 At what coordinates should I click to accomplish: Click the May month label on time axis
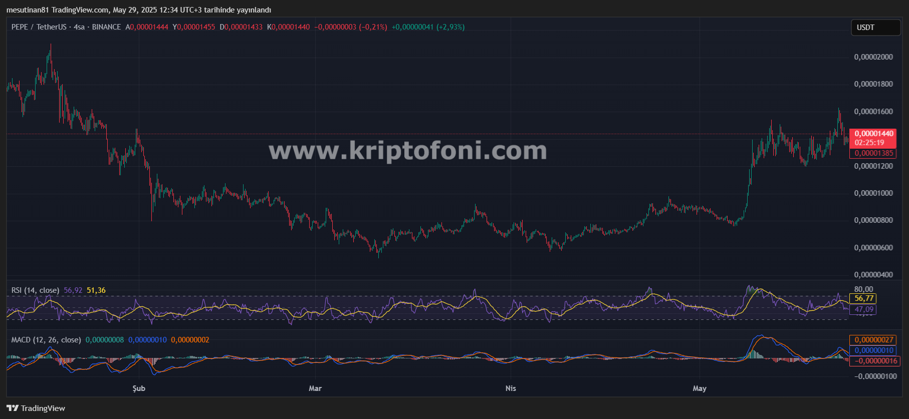(700, 388)
